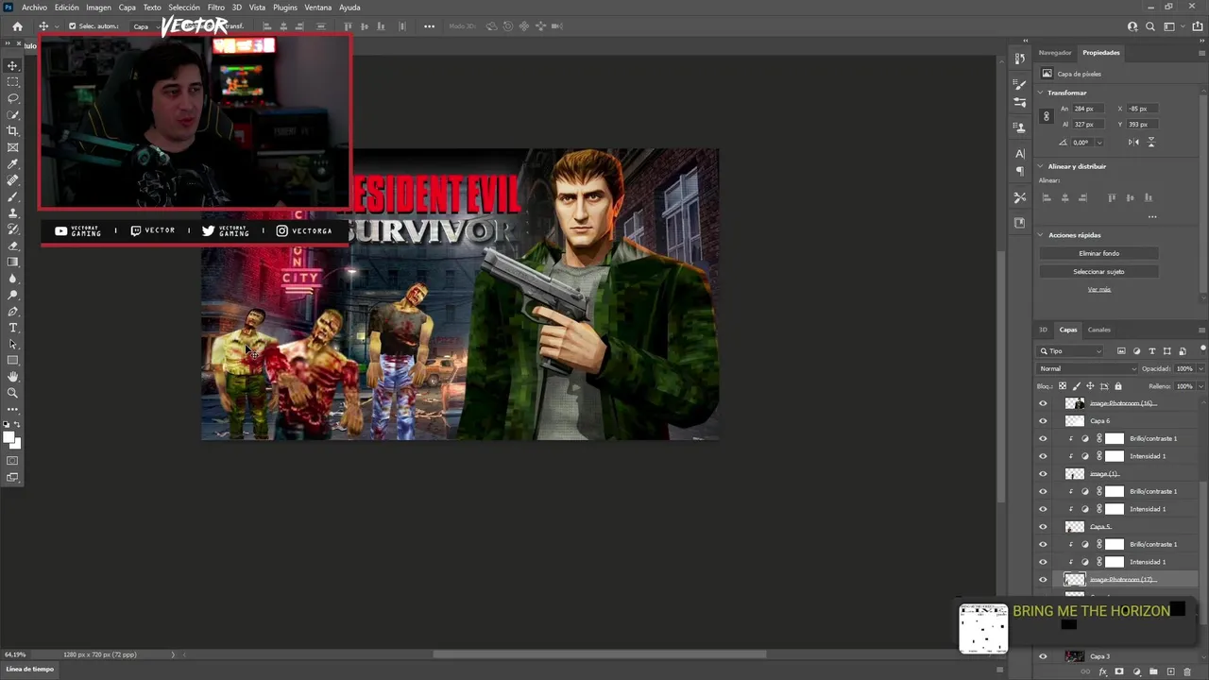Filter layers by text type
This screenshot has width=1209, height=680.
tap(1151, 351)
